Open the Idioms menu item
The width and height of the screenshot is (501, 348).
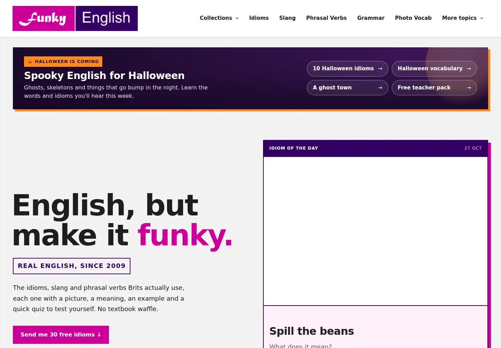coord(259,18)
